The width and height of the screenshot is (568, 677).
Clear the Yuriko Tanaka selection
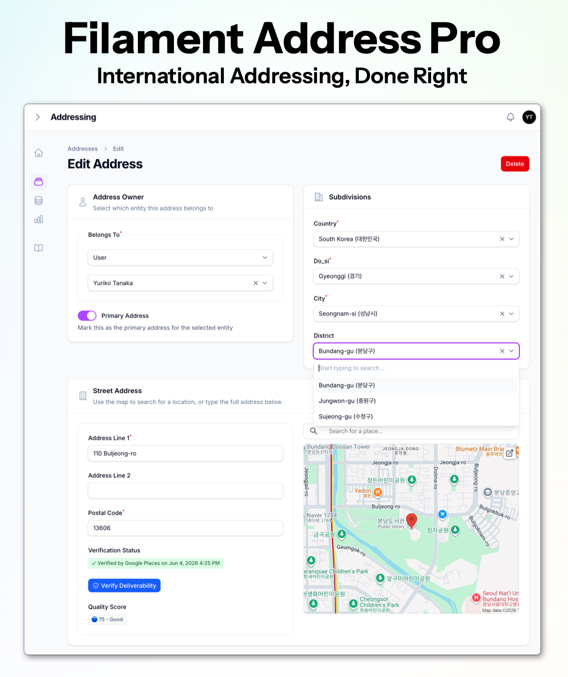pos(256,283)
